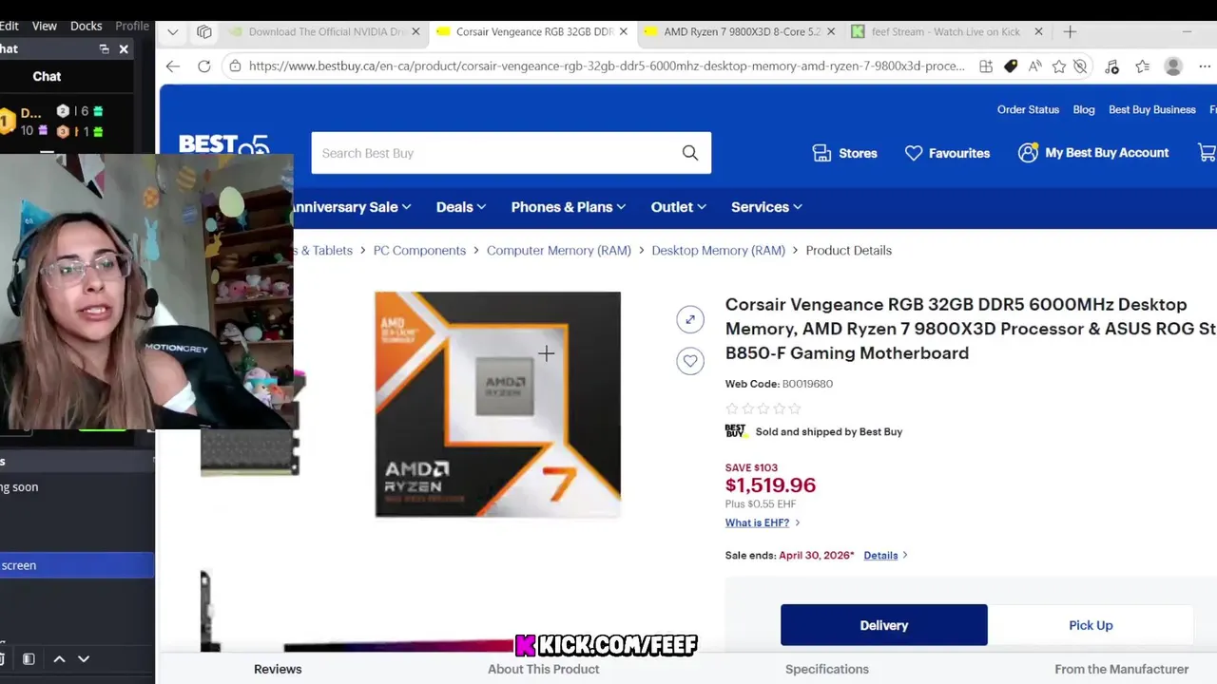Close the Corsair Vengeance RGB tab
The image size is (1217, 684).
tap(623, 31)
